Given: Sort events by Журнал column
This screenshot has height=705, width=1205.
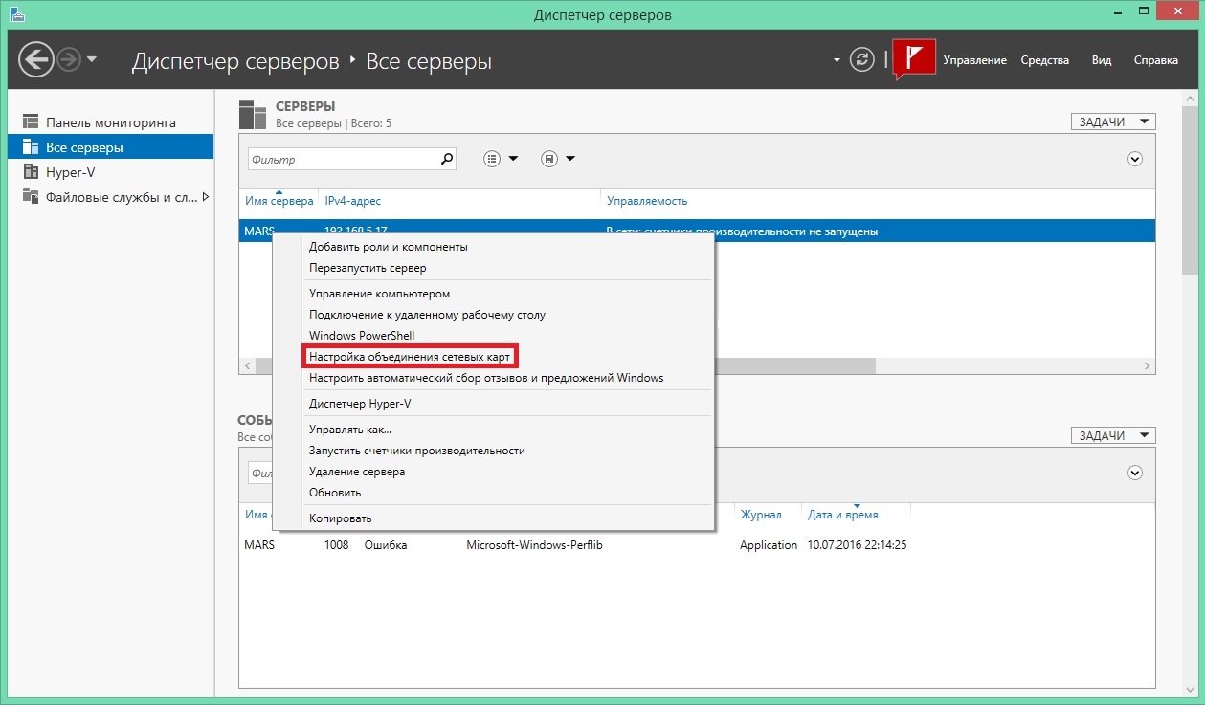Looking at the screenshot, I should 760,515.
